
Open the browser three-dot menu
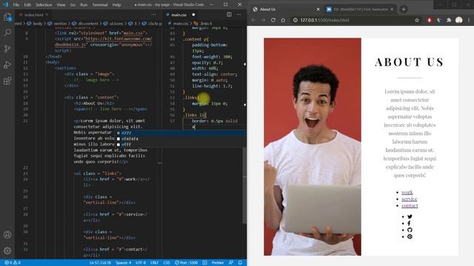coord(469,20)
